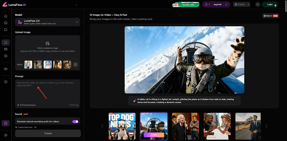Screen dimensions: 287x141
Task: Click the looping arrows sidebar icon
Action: point(6,23)
